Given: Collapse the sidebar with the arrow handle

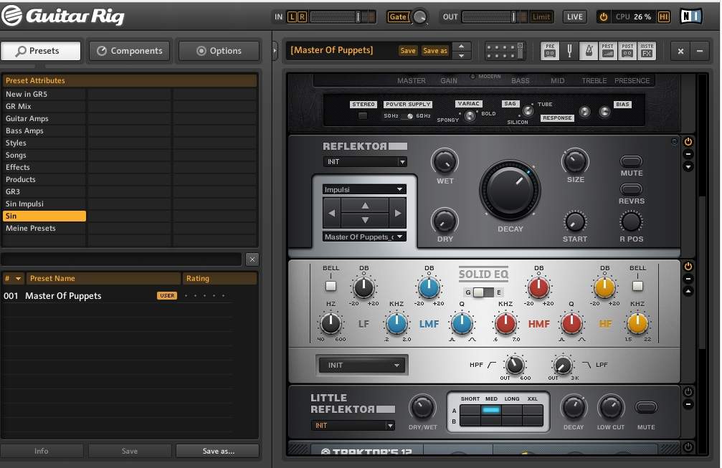Looking at the screenshot, I should 275,50.
